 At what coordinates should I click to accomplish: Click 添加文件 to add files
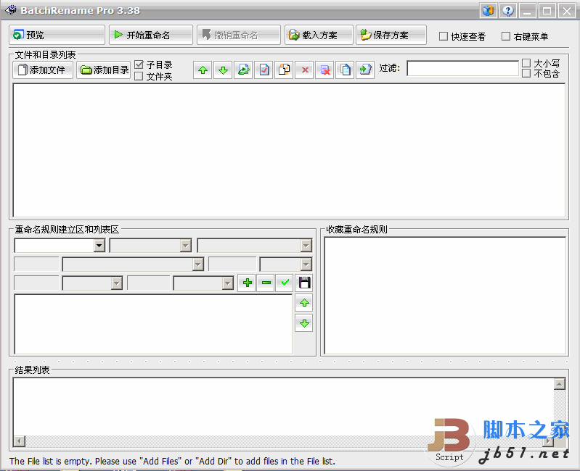[x=43, y=70]
